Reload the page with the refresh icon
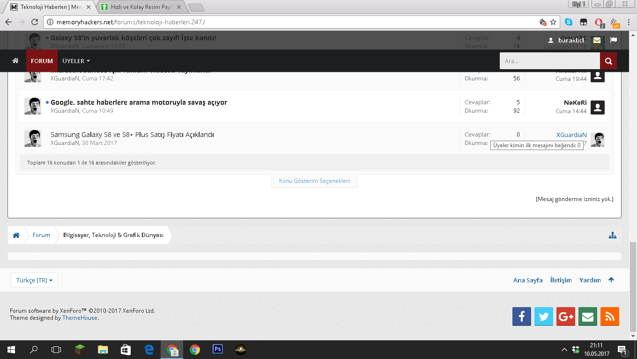This screenshot has width=637, height=359. [x=34, y=22]
